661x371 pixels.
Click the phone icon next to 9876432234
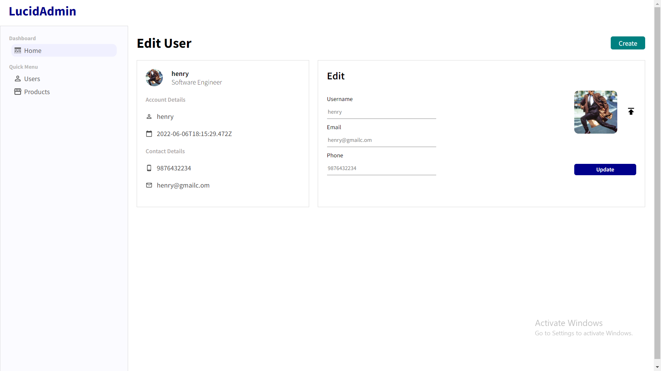[x=149, y=168]
